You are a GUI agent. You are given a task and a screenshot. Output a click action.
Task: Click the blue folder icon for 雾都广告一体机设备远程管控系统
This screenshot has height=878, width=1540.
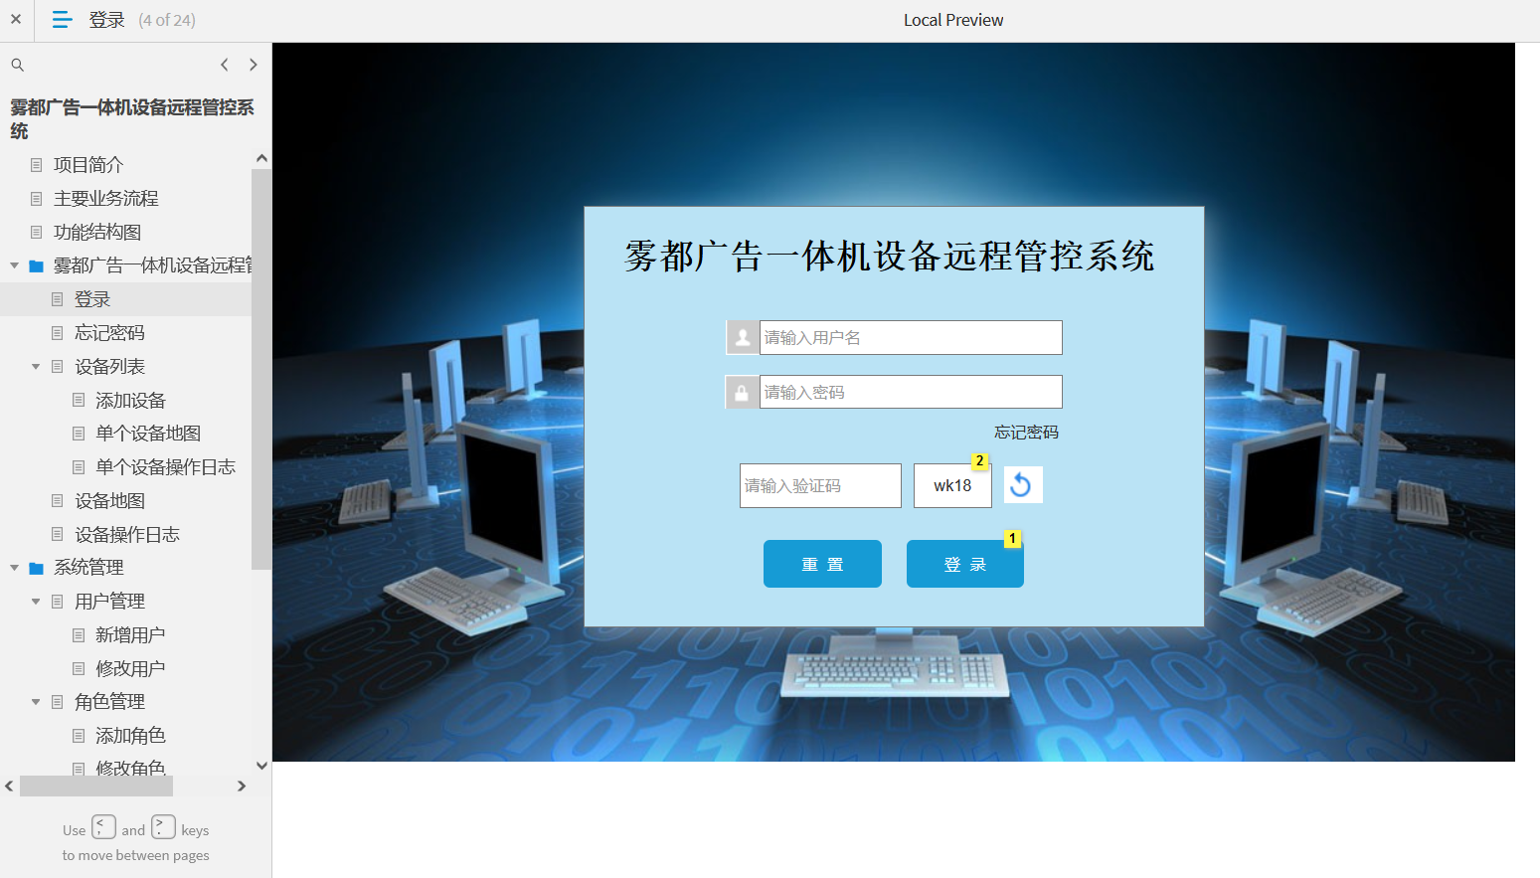tap(37, 265)
